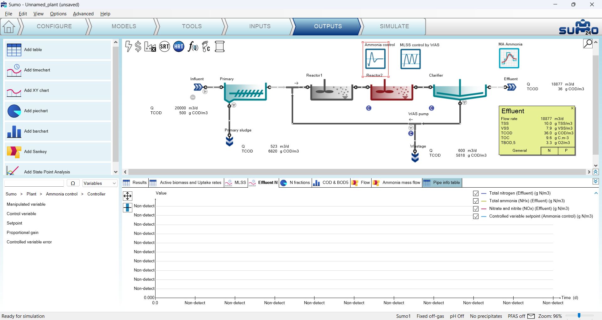
Task: Click Plant in the breadcrumb
Action: [31, 194]
